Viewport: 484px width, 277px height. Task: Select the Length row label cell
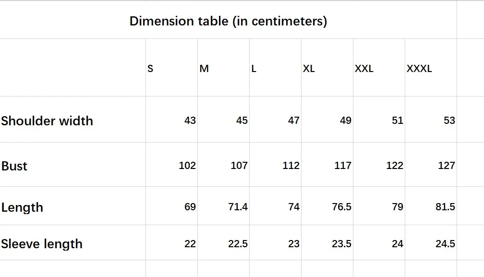(x=22, y=207)
